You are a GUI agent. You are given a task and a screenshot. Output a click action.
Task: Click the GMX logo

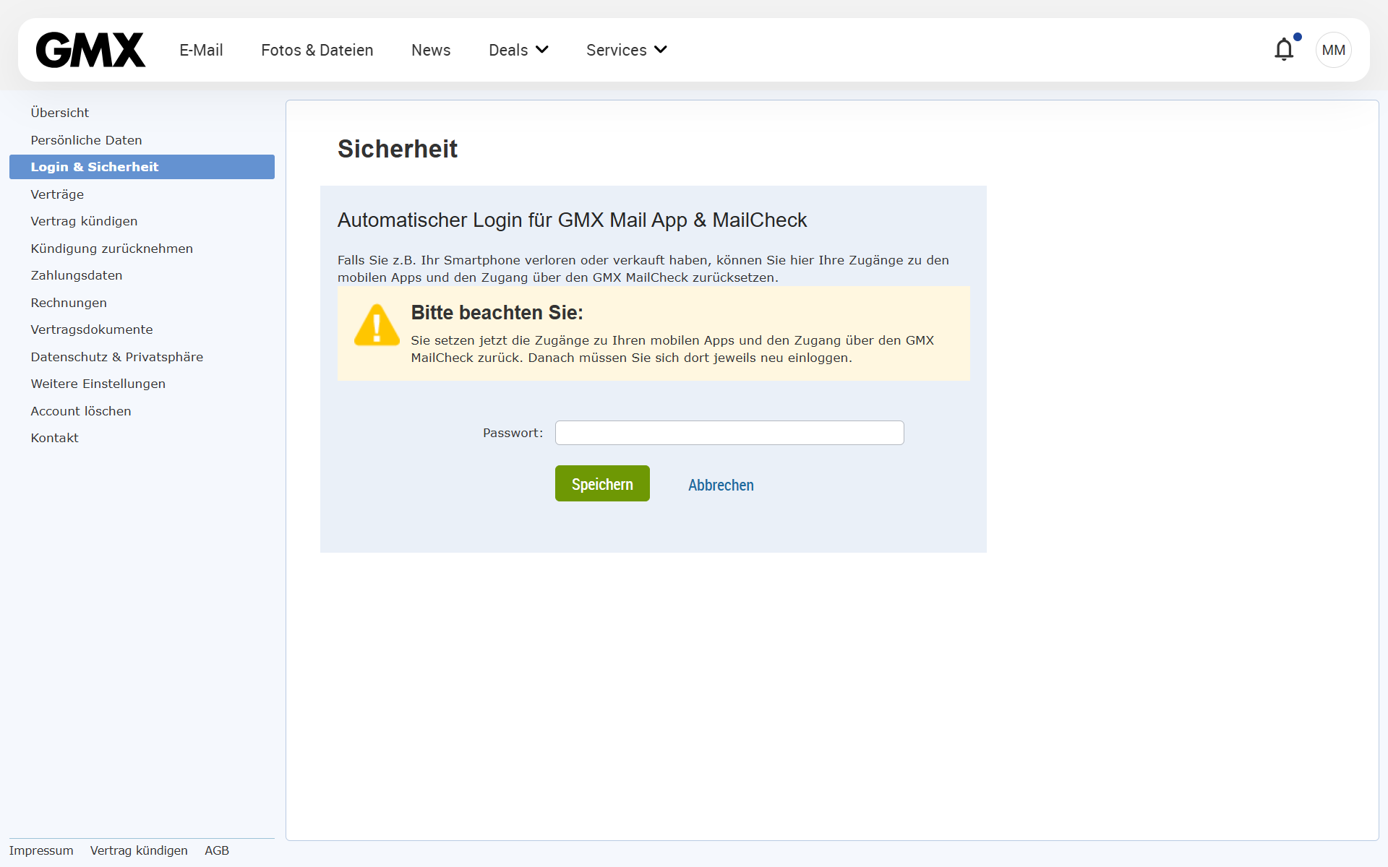click(x=90, y=50)
